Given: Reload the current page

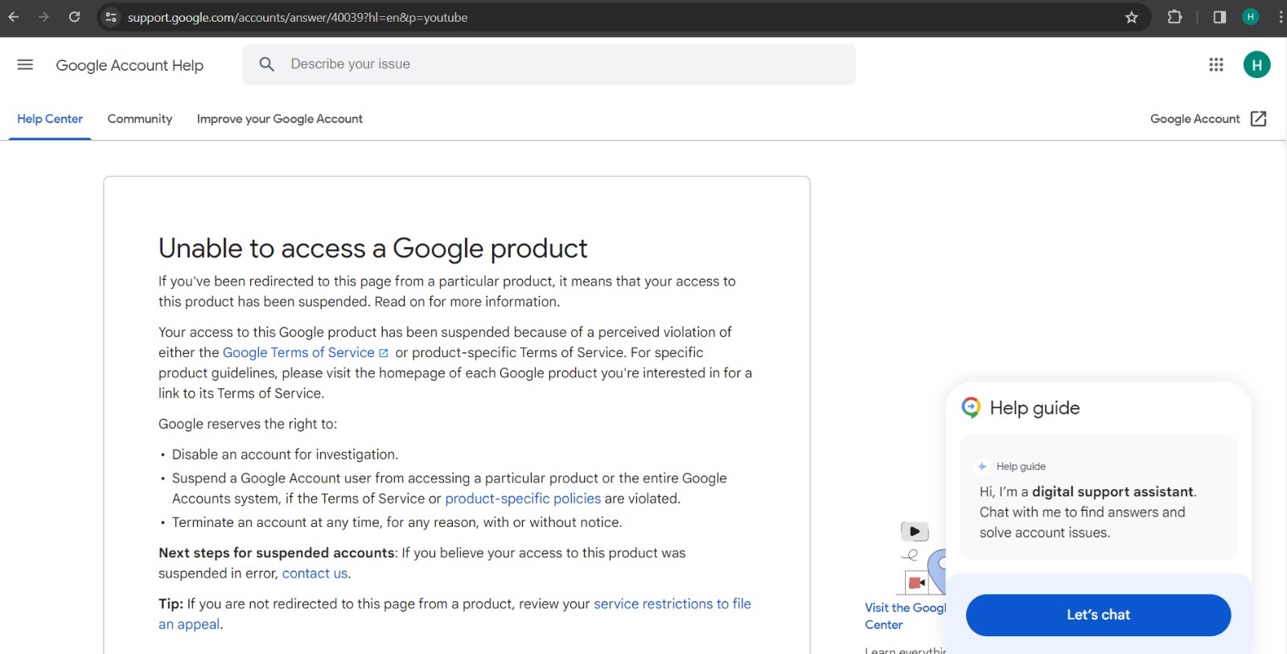Looking at the screenshot, I should (x=74, y=17).
